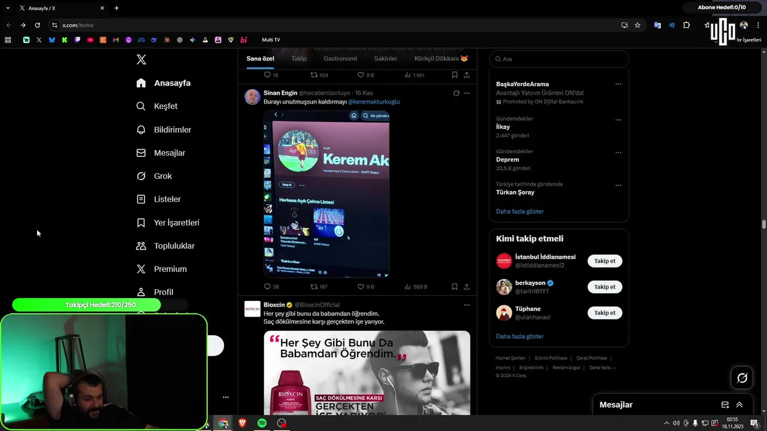Bookmark the top post with 18 replies
Image resolution: width=767 pixels, height=431 pixels.
(x=455, y=75)
